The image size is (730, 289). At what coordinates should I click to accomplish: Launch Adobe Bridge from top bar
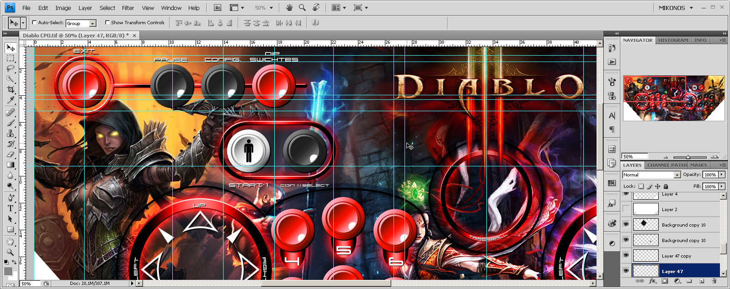[x=218, y=8]
